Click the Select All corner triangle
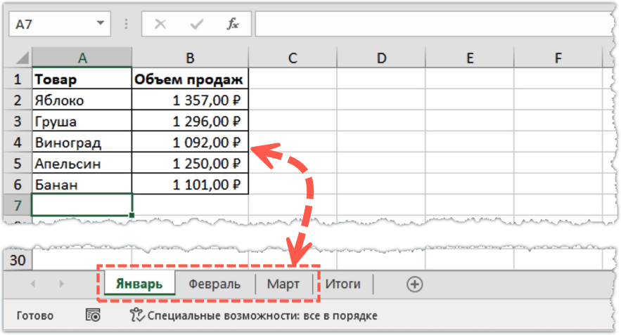This screenshot has width=621, height=335. click(x=22, y=58)
